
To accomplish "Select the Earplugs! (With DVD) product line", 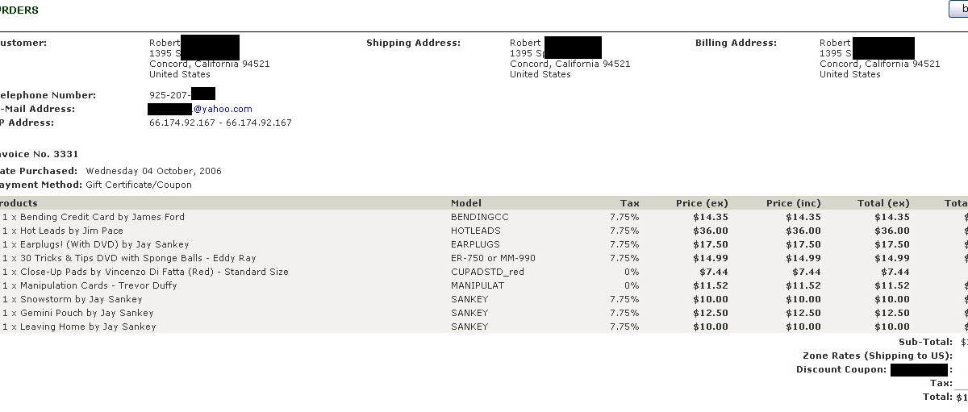I will click(x=484, y=244).
